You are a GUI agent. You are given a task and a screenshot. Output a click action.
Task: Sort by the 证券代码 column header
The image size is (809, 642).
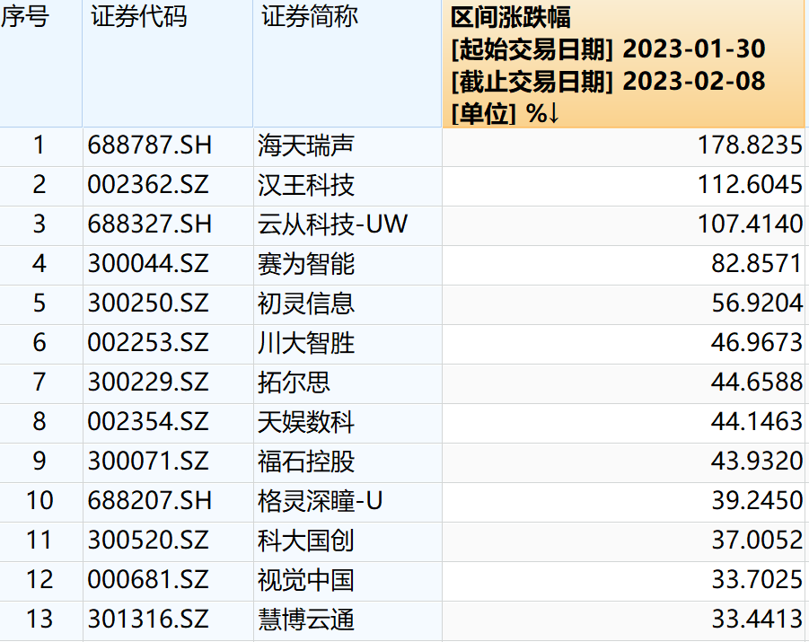pos(139,17)
